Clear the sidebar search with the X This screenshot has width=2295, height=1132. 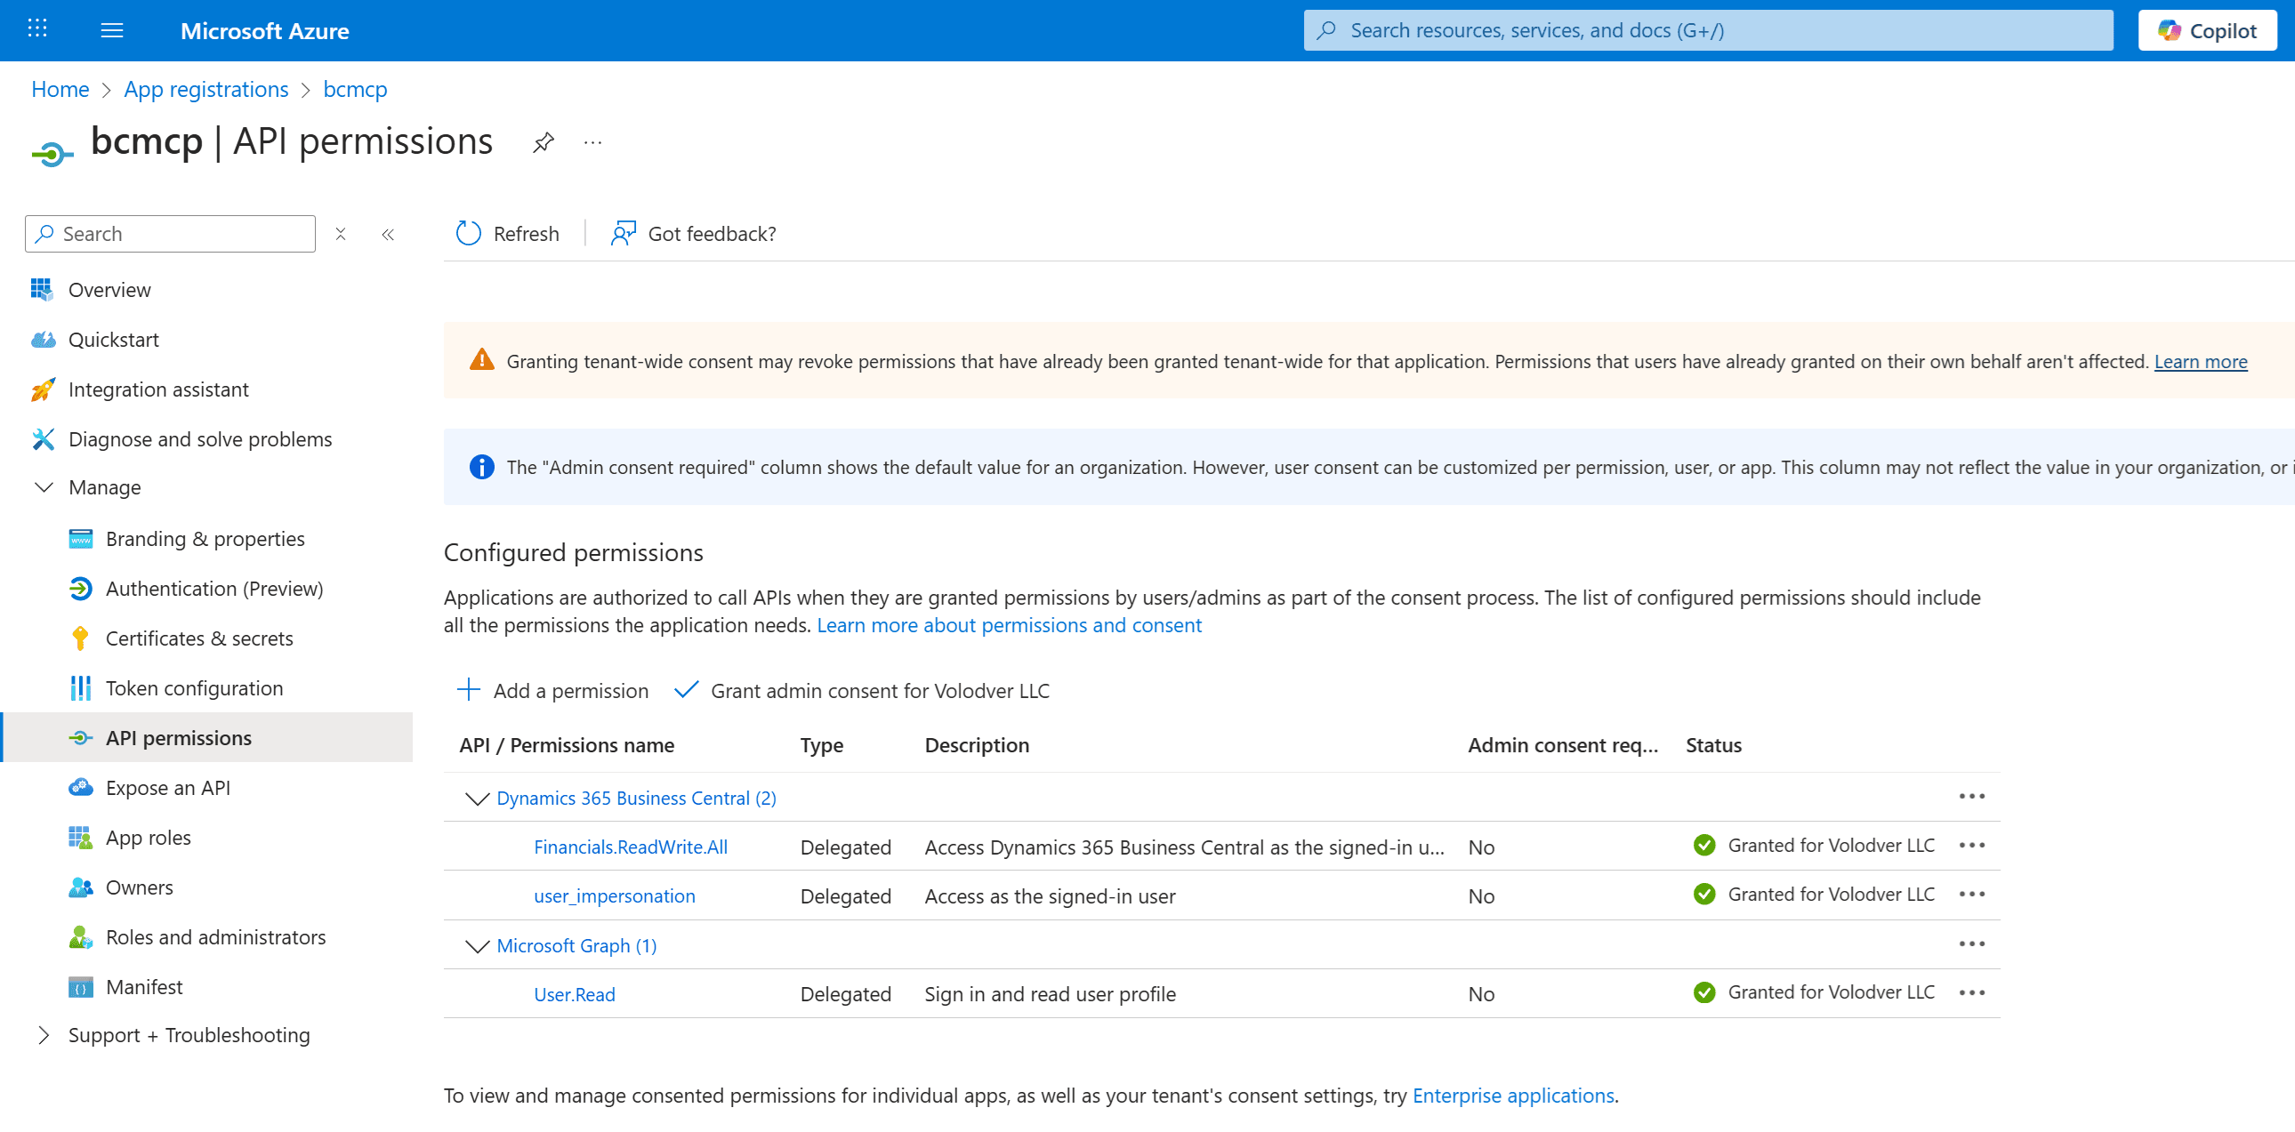pyautogui.click(x=341, y=233)
